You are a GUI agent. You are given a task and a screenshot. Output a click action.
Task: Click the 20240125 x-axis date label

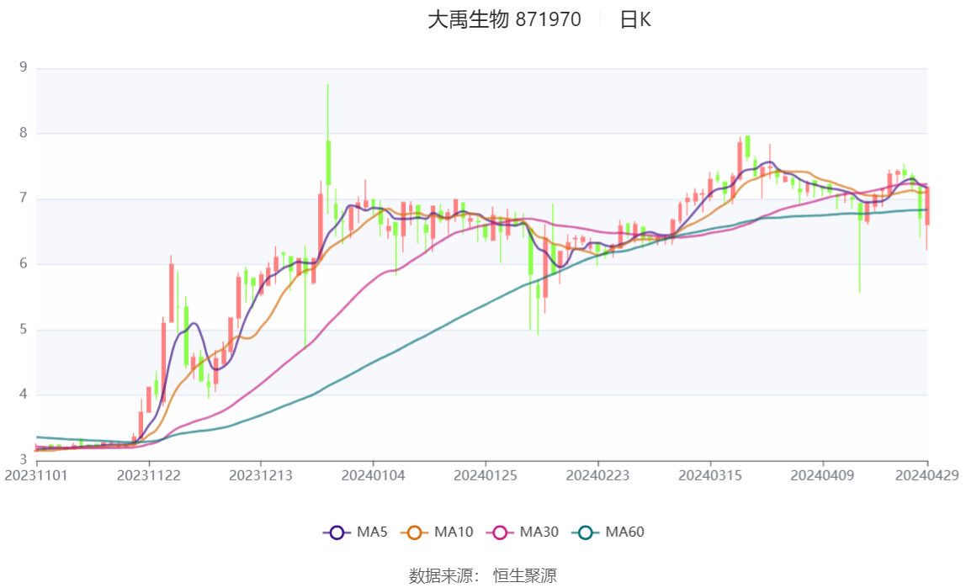(486, 475)
